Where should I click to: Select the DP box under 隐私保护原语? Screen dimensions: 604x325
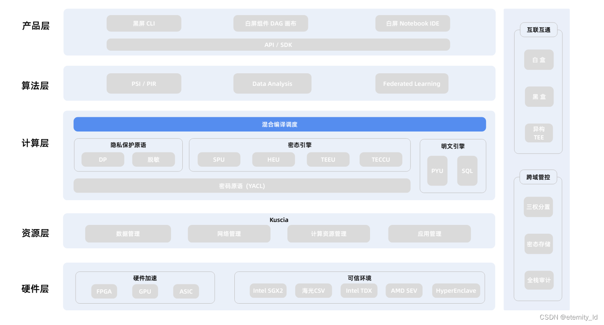coord(103,160)
